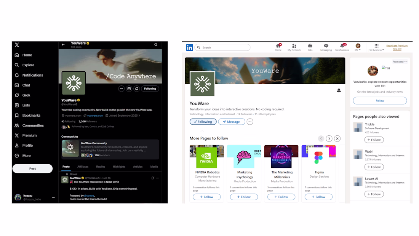419x236 pixels.
Task: Expand the For Business dropdown
Action: (376, 47)
